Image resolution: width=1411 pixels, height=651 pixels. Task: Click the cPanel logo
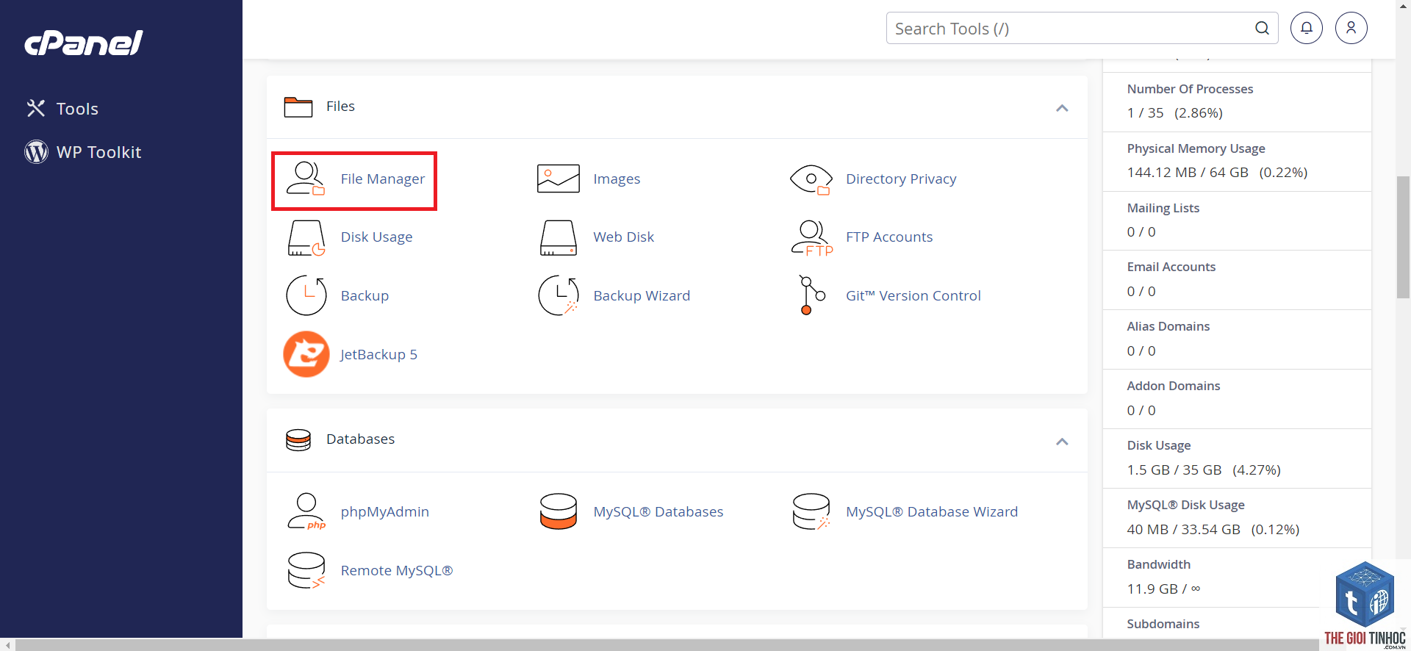pyautogui.click(x=84, y=43)
